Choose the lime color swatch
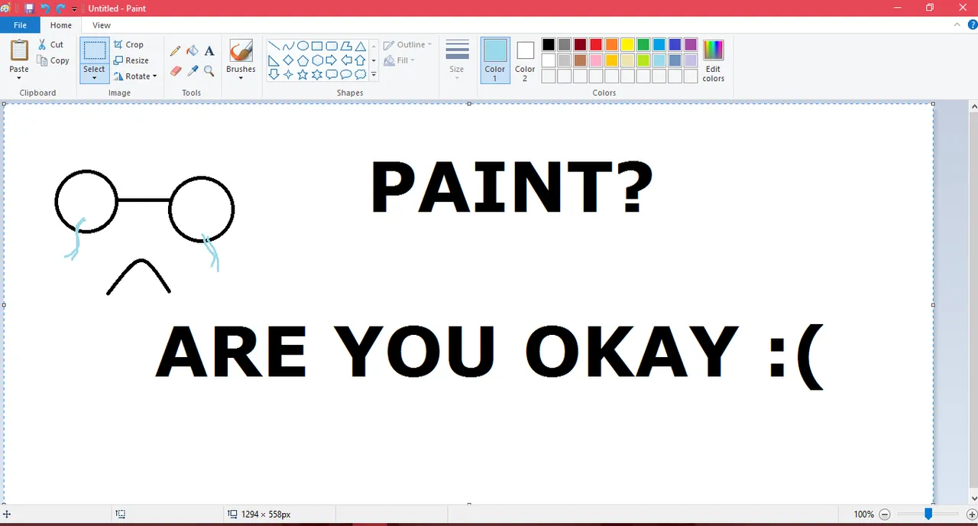This screenshot has height=526, width=978. [x=643, y=60]
